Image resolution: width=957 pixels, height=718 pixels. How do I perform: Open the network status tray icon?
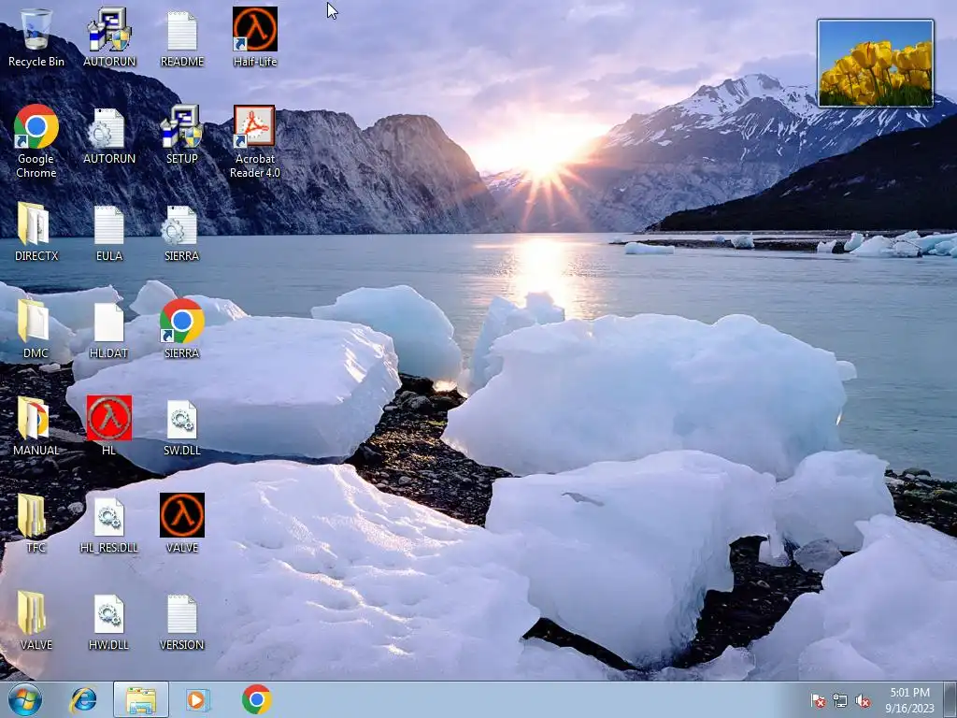pos(840,701)
